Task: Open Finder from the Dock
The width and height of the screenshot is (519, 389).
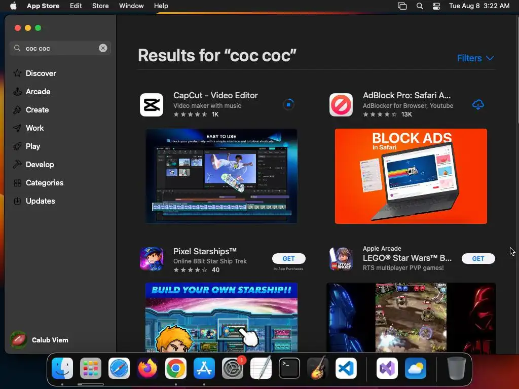Action: pos(62,368)
